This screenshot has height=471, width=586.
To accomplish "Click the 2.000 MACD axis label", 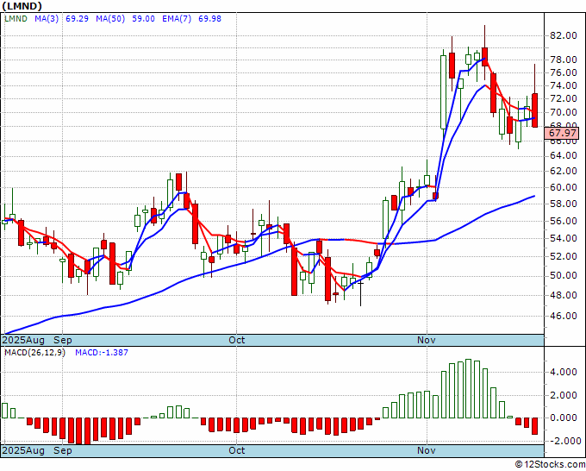I will coord(564,395).
